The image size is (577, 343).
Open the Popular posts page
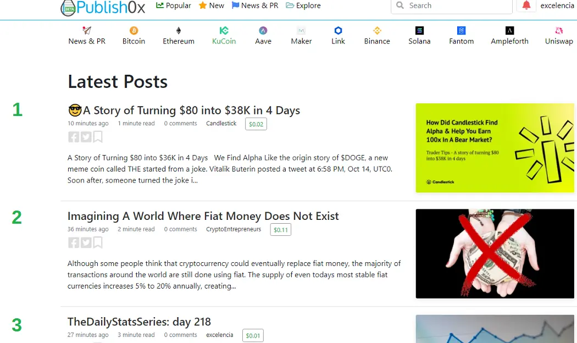pyautogui.click(x=174, y=5)
